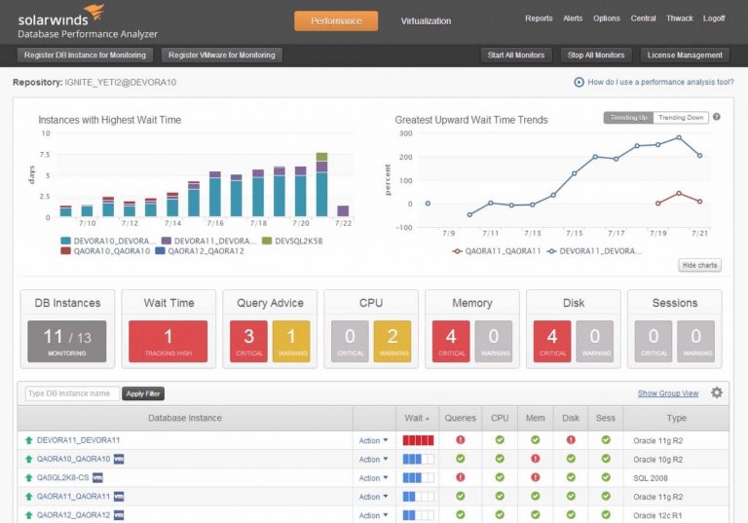Switch chart to Trending Down

pyautogui.click(x=681, y=118)
